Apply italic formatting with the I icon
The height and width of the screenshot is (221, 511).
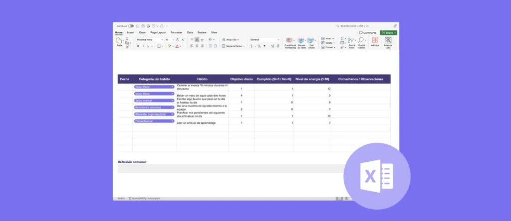coord(143,46)
